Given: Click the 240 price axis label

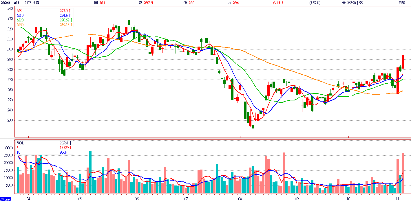Looking at the screenshot, I should click(10, 110).
